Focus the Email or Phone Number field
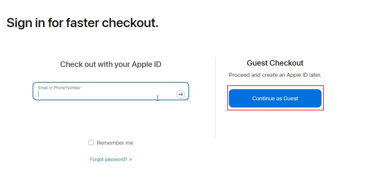The height and width of the screenshot is (179, 373). 111,91
